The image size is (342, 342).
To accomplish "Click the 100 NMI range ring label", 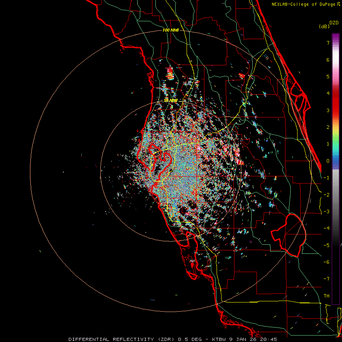I will [x=171, y=30].
